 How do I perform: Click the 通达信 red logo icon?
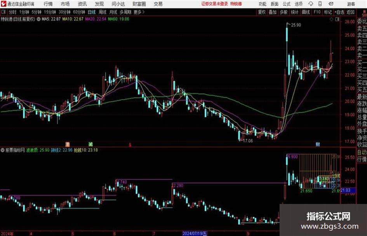(x=3, y=4)
